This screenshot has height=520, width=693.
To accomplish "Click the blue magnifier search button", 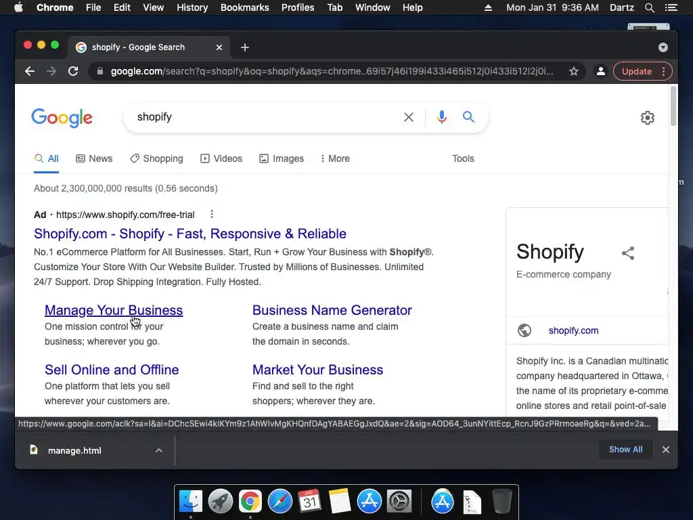I will tap(468, 116).
